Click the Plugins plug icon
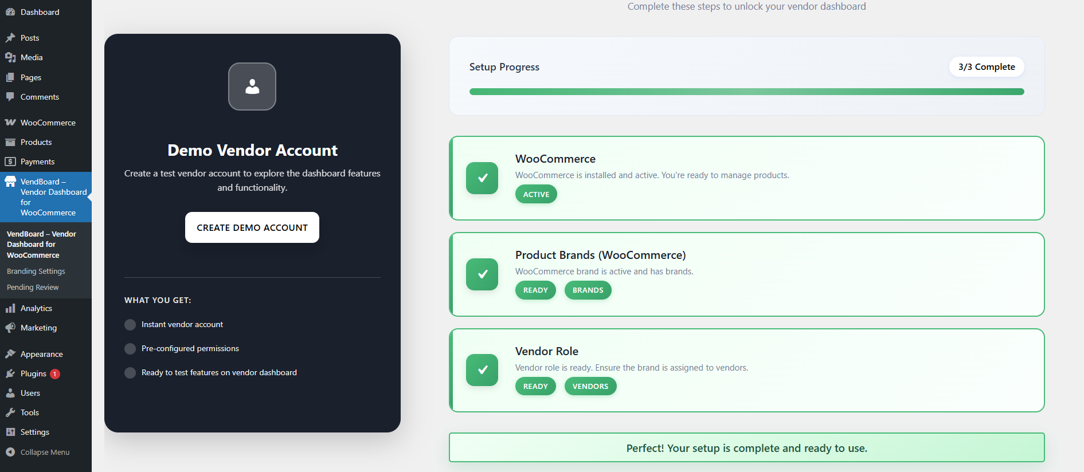This screenshot has width=1084, height=472. pos(10,373)
